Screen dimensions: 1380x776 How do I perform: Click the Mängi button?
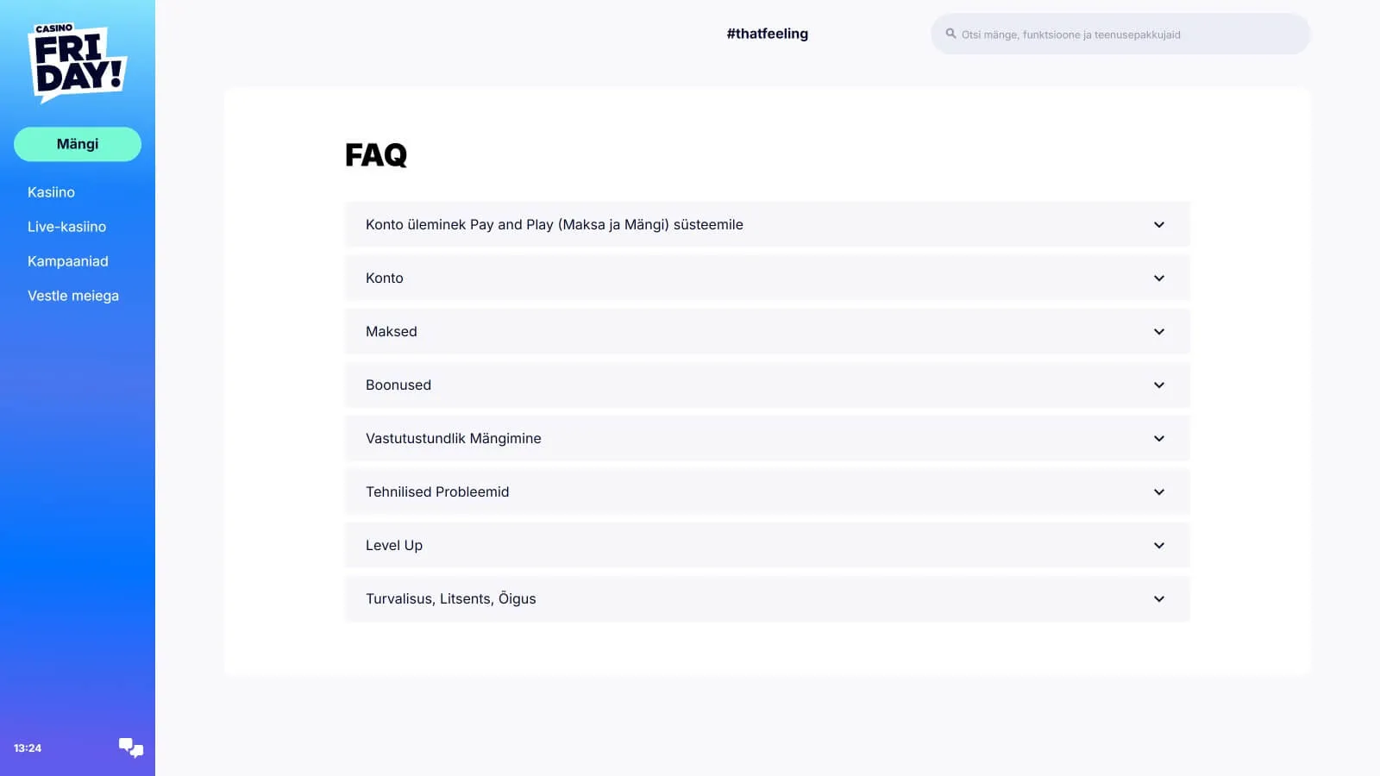[78, 144]
